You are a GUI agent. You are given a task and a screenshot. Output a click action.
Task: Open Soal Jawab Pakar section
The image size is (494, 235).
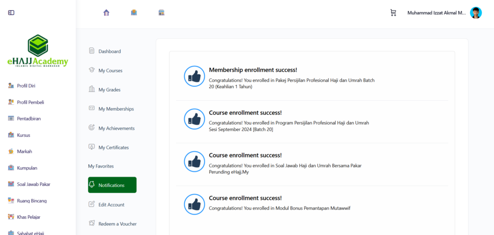pos(33,184)
